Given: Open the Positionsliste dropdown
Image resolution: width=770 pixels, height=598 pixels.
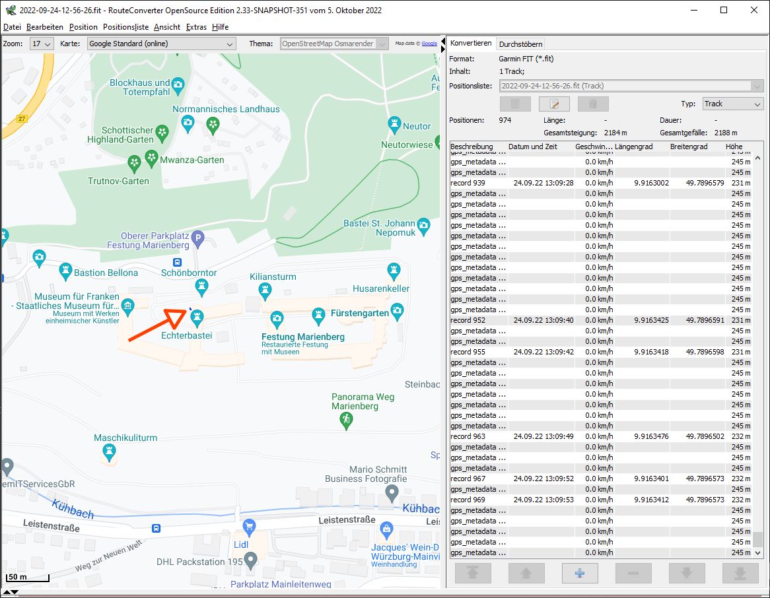Looking at the screenshot, I should click(631, 86).
